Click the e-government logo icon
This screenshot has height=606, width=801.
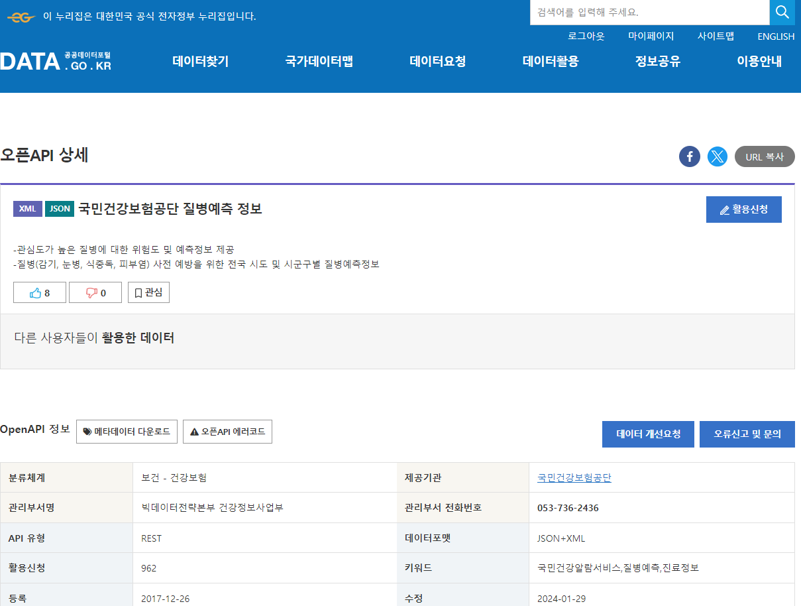pos(21,17)
